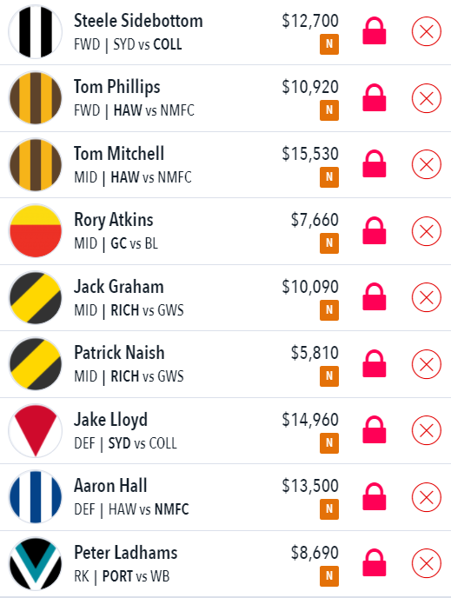Image resolution: width=451 pixels, height=598 pixels.
Task: Open Tom Phillips player name link
Action: click(x=117, y=87)
